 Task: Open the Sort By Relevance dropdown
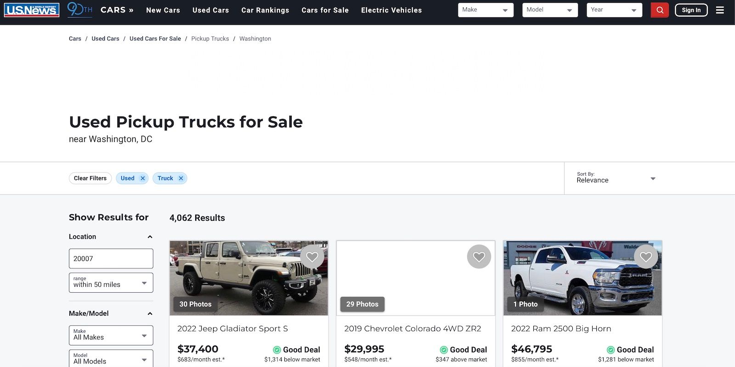[x=616, y=179]
